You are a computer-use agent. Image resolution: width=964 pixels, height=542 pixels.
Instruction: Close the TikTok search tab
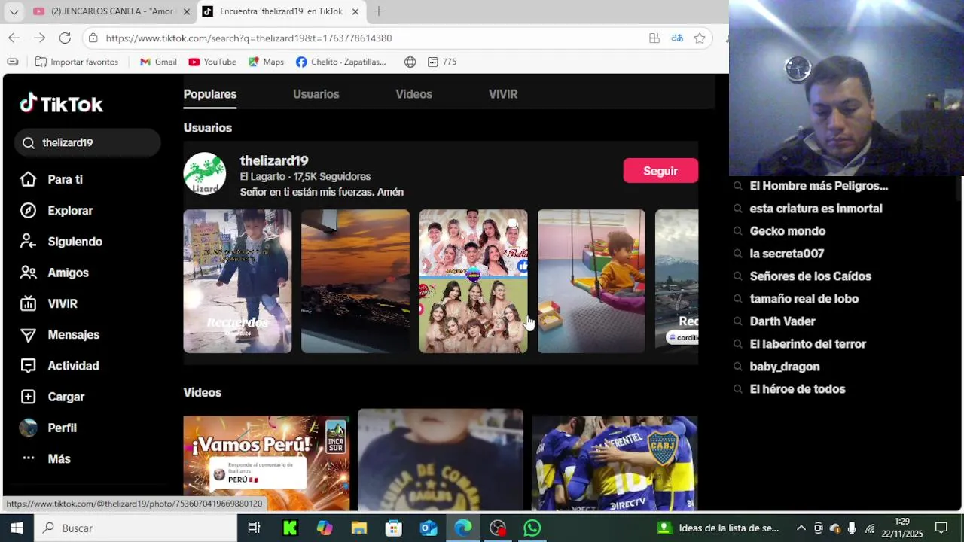[355, 11]
